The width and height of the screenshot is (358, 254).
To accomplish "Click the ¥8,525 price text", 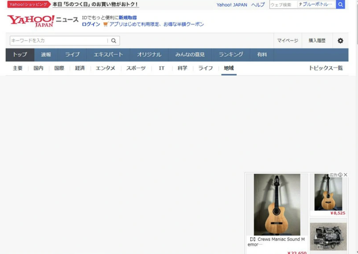I will pos(338,213).
